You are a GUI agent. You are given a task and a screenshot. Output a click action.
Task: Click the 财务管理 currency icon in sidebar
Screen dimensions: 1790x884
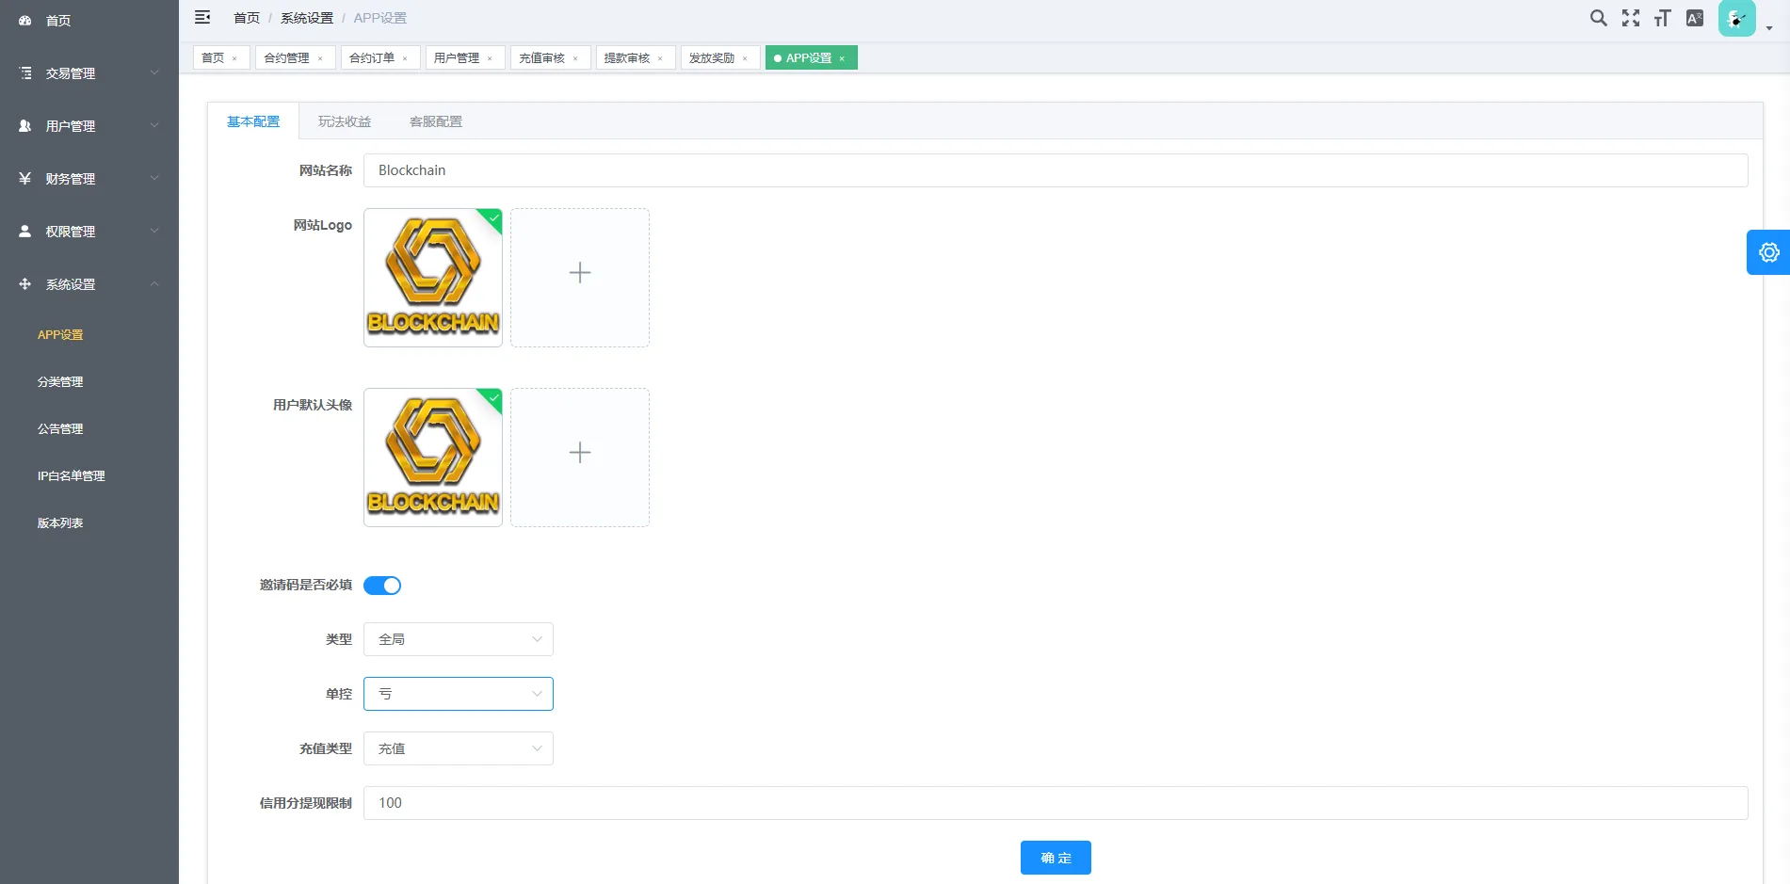(x=24, y=178)
